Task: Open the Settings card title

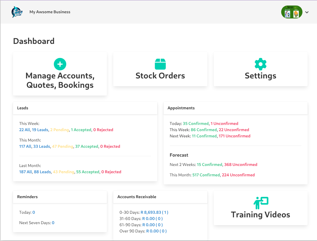Action: (x=260, y=76)
